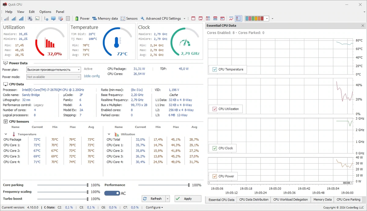Click the first low-bars power toolbar icon

[x=6, y=19]
